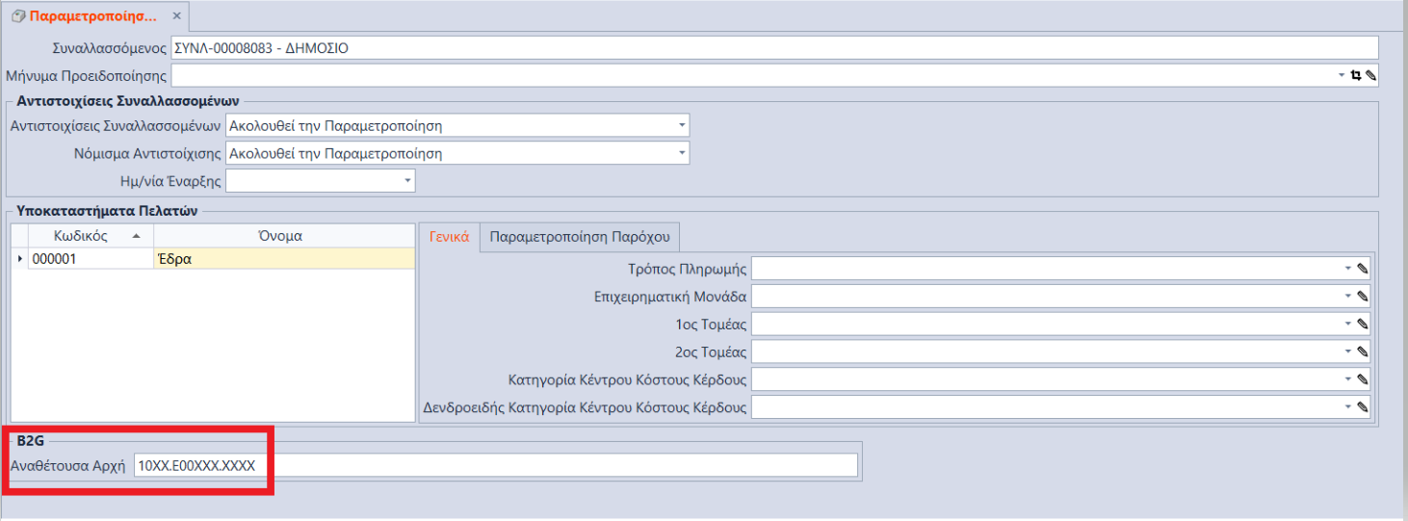Expand the Τρόπος Πληρωμής dropdown arrow
The image size is (1408, 521).
point(1347,269)
